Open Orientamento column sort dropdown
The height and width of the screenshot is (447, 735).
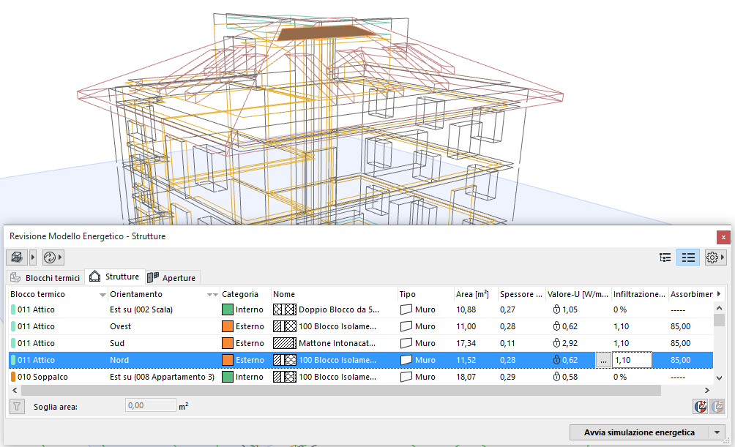(x=212, y=295)
